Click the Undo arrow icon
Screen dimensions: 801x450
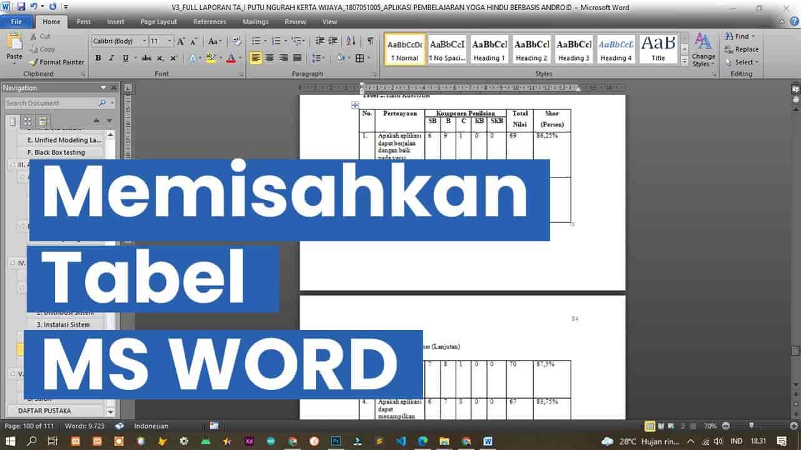tap(35, 7)
